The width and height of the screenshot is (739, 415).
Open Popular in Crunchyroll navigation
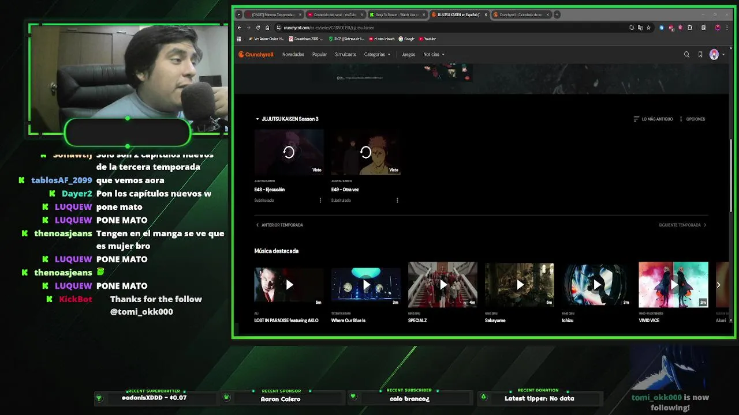tap(319, 54)
